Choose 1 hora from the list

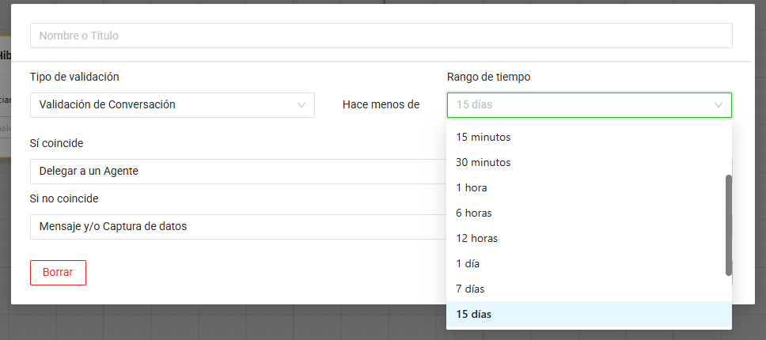tap(472, 187)
